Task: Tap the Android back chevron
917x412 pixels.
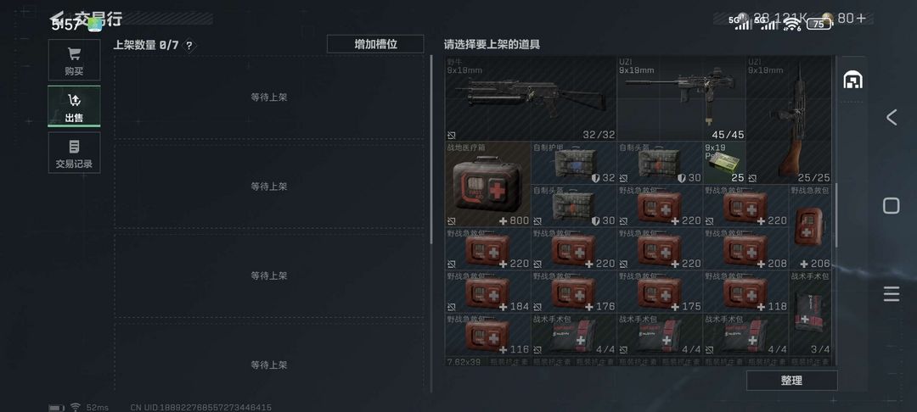Action: (891, 117)
